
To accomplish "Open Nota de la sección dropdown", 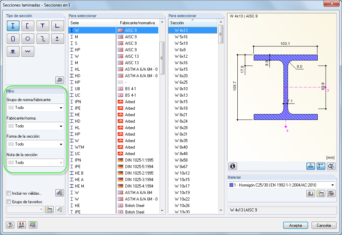I will click(x=35, y=163).
